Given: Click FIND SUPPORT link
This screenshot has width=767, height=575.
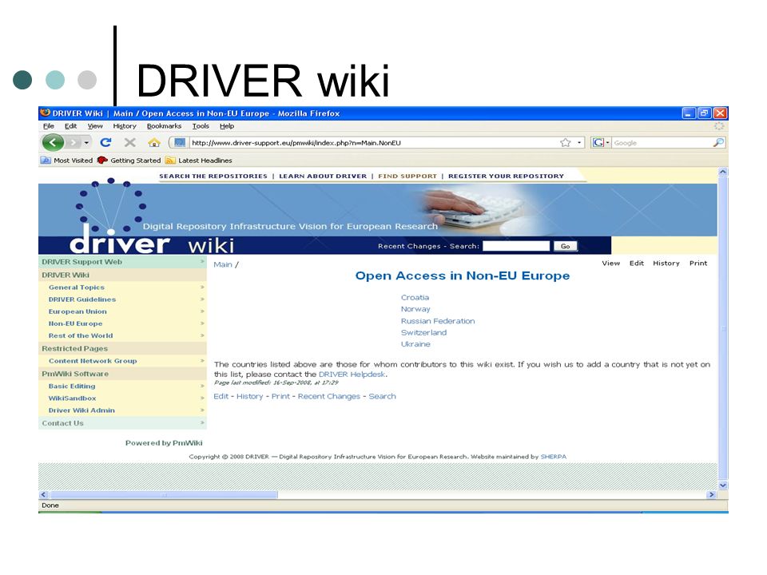Looking at the screenshot, I should point(407,176).
